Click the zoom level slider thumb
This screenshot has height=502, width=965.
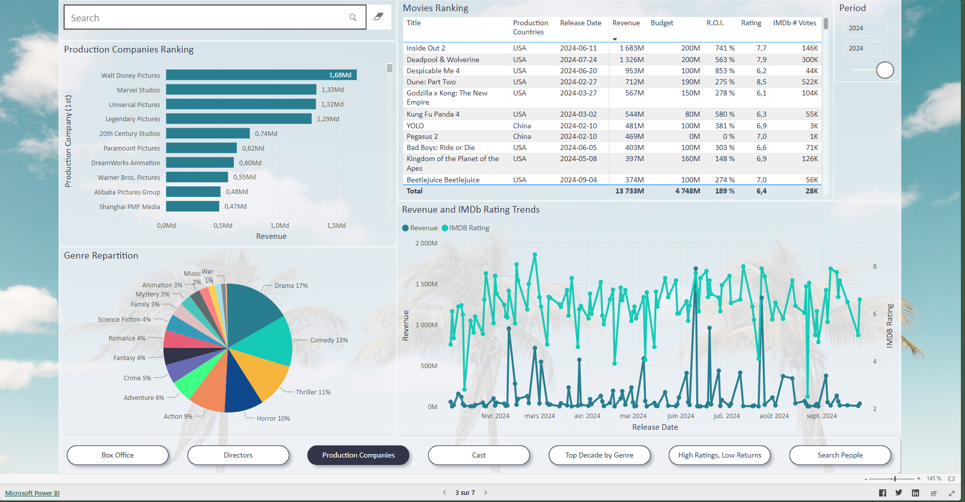coord(895,479)
